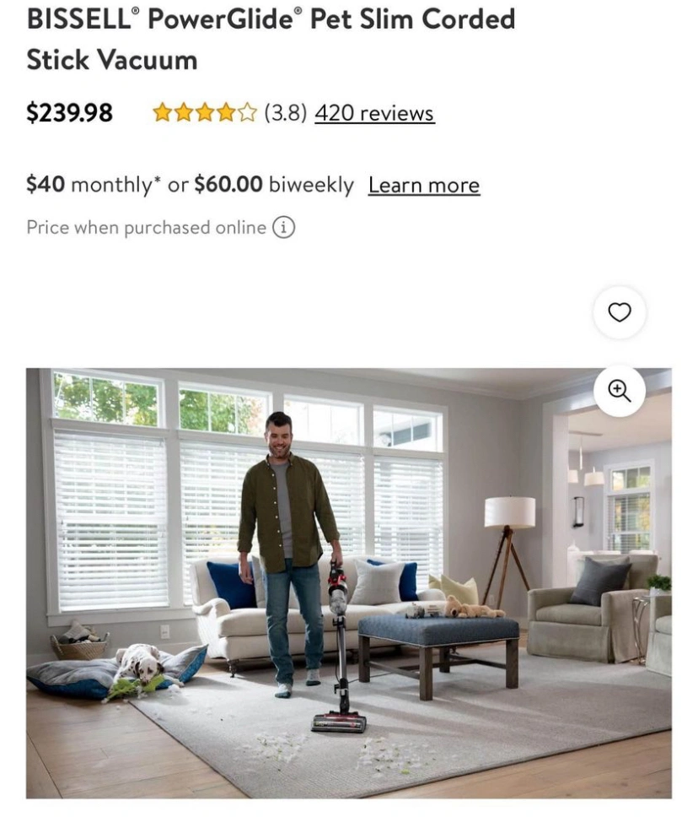The image size is (698, 828).
Task: Click the Price when purchased online label
Action: [147, 228]
